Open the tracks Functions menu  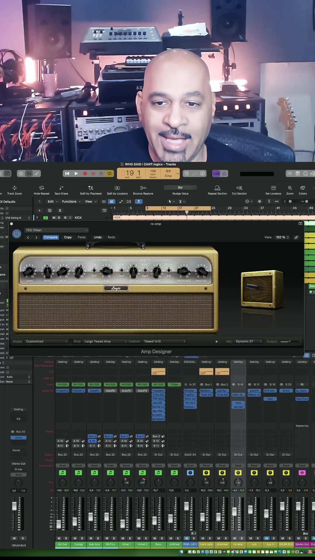point(71,202)
